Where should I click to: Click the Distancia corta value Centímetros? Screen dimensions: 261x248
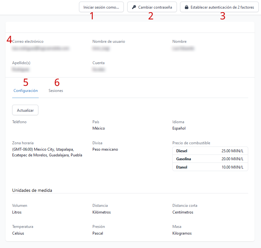pos(183,212)
